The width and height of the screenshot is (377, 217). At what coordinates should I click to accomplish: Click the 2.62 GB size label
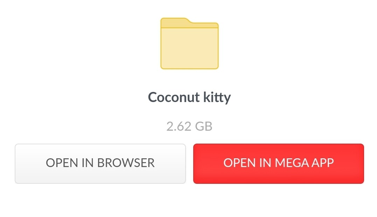(x=189, y=126)
